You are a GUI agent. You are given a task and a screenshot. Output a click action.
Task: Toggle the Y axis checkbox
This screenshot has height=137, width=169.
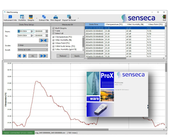[x=54, y=31]
